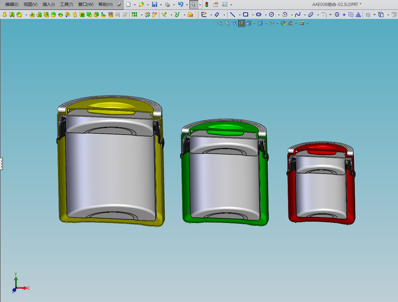Expand the Hide/Show Items glasses dropdown

coord(278,24)
